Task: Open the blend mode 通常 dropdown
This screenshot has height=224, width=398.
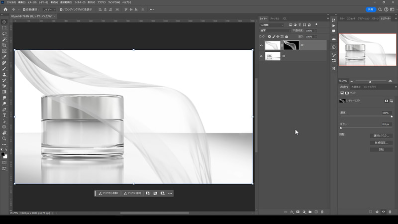Action: pyautogui.click(x=275, y=31)
